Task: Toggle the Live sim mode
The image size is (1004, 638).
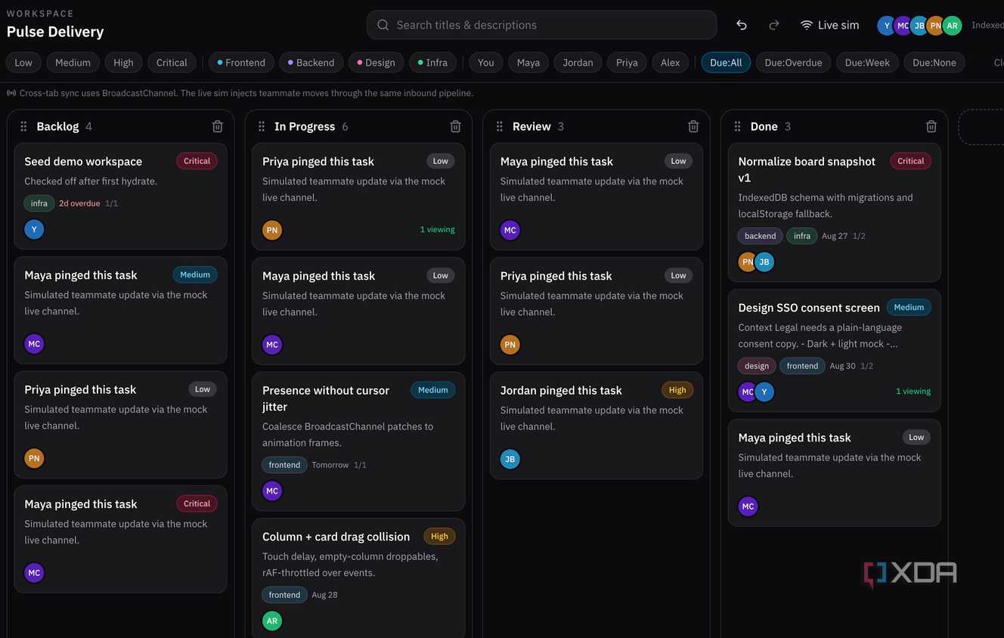Action: pyautogui.click(x=829, y=25)
